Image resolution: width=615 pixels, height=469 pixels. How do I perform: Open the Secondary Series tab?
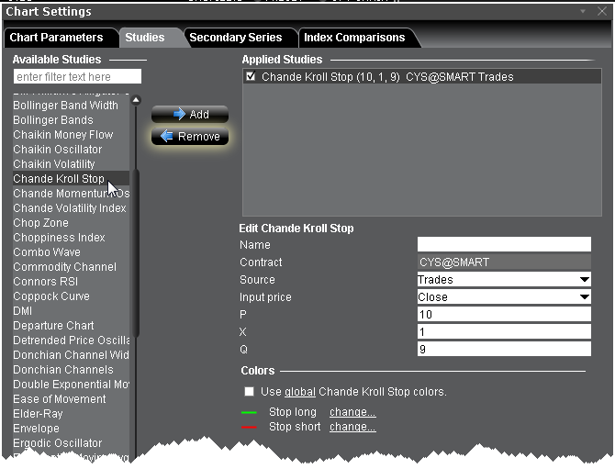pos(234,38)
